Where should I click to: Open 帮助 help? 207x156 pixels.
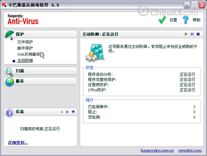196,20
